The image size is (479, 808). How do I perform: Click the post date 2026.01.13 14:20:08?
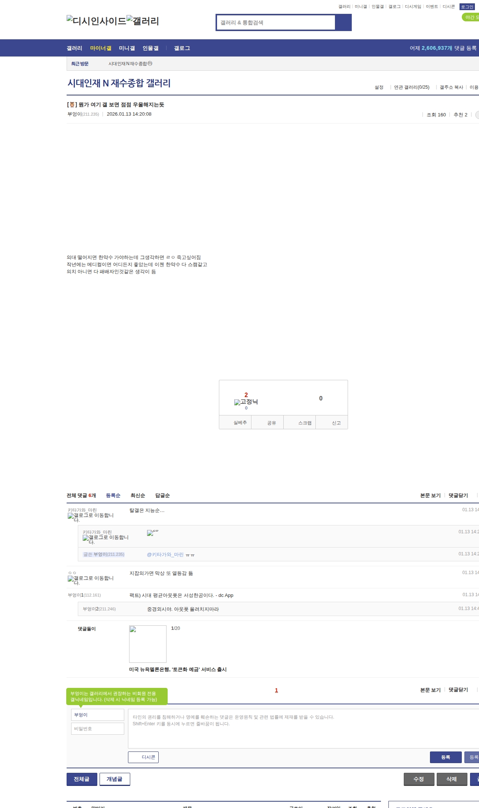coord(129,114)
